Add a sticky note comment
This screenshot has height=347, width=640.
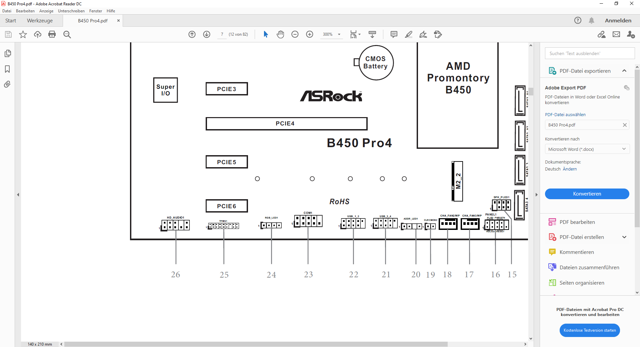394,34
